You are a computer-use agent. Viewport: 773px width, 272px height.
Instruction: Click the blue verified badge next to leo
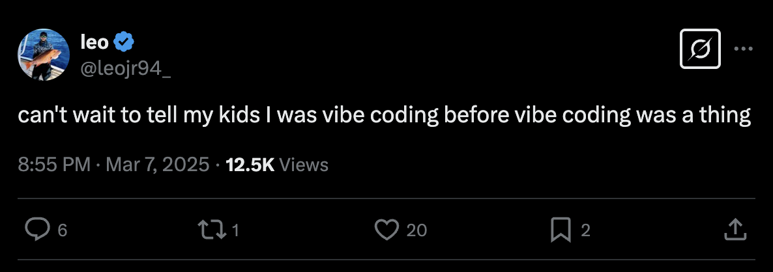click(124, 42)
